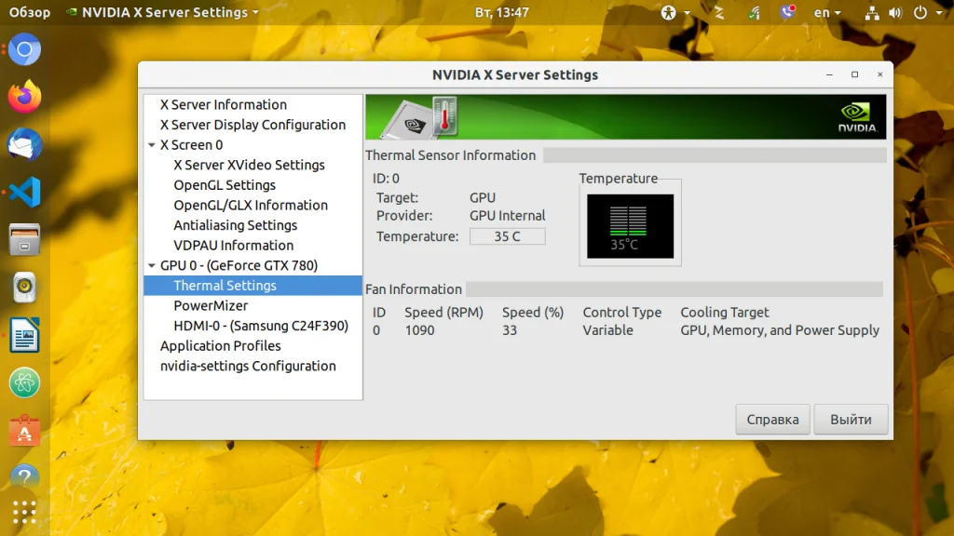Screen dimensions: 954x536
Task: Open Ubuntu Software from the dock
Action: coord(25,431)
